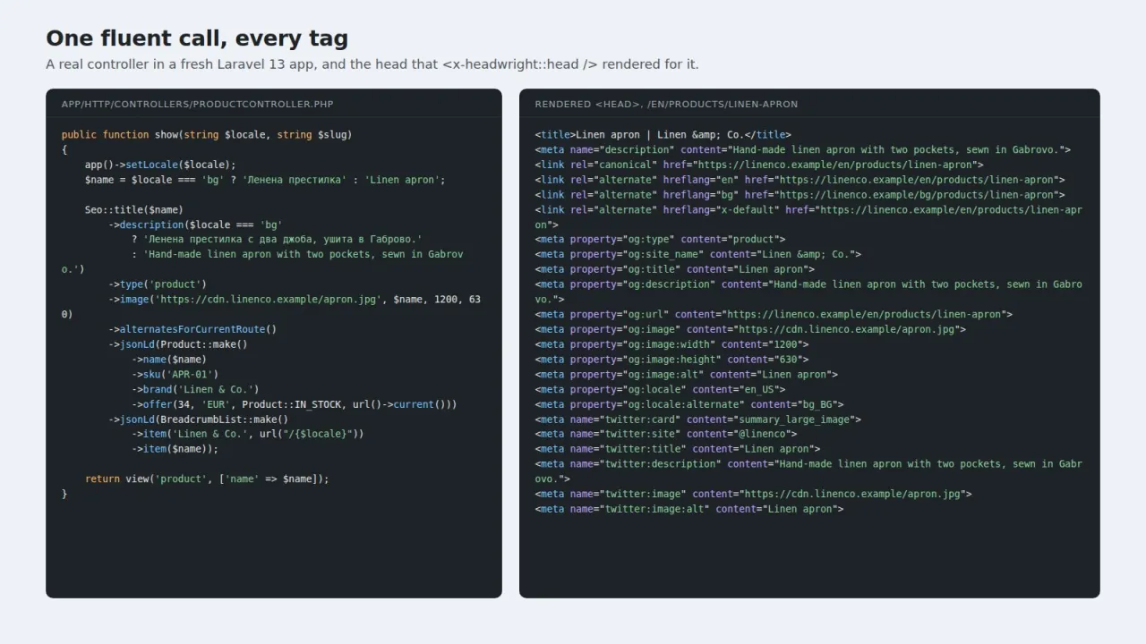Click the "->type('product')" code line
The height and width of the screenshot is (644, 1146).
point(158,284)
